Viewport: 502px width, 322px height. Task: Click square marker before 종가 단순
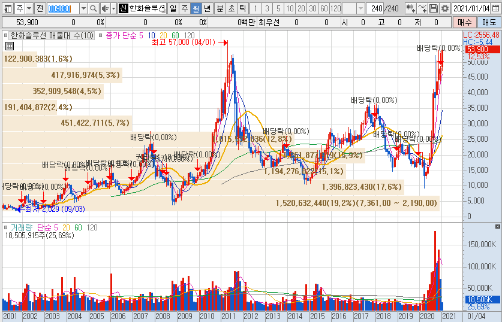point(101,35)
